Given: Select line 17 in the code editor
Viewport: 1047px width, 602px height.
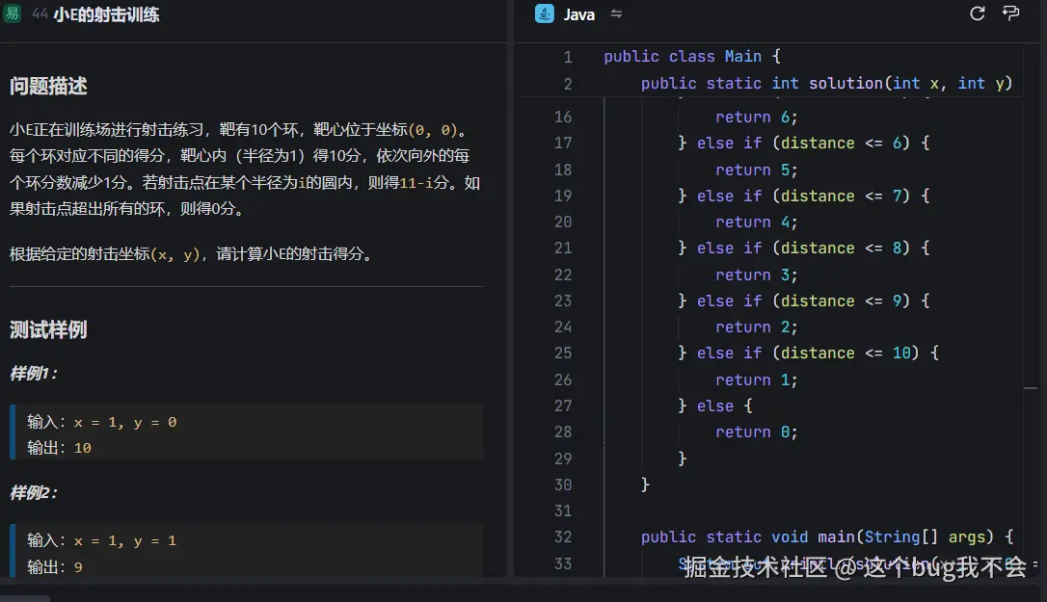Looking at the screenshot, I should pos(800,143).
